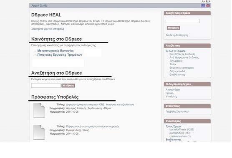This screenshot has width=232, height=158.
Task: Browse by Κοινότητες & Συλλογές
Action: click(x=182, y=54)
